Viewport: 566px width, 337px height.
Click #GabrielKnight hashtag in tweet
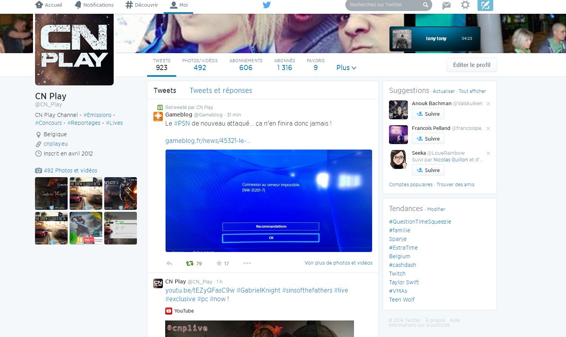[258, 290]
